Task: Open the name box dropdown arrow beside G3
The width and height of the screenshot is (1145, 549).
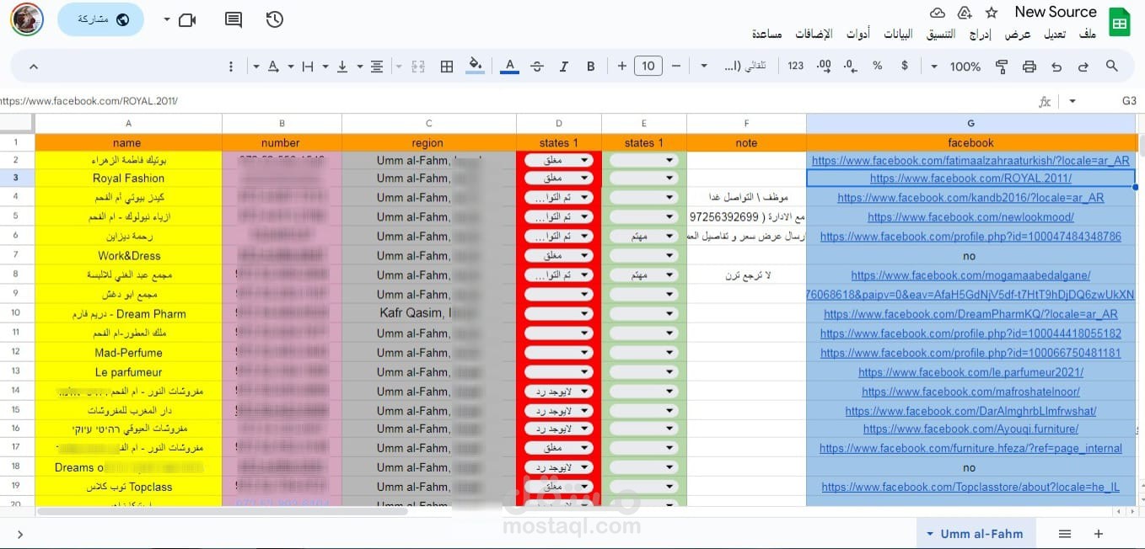Action: coord(1072,101)
